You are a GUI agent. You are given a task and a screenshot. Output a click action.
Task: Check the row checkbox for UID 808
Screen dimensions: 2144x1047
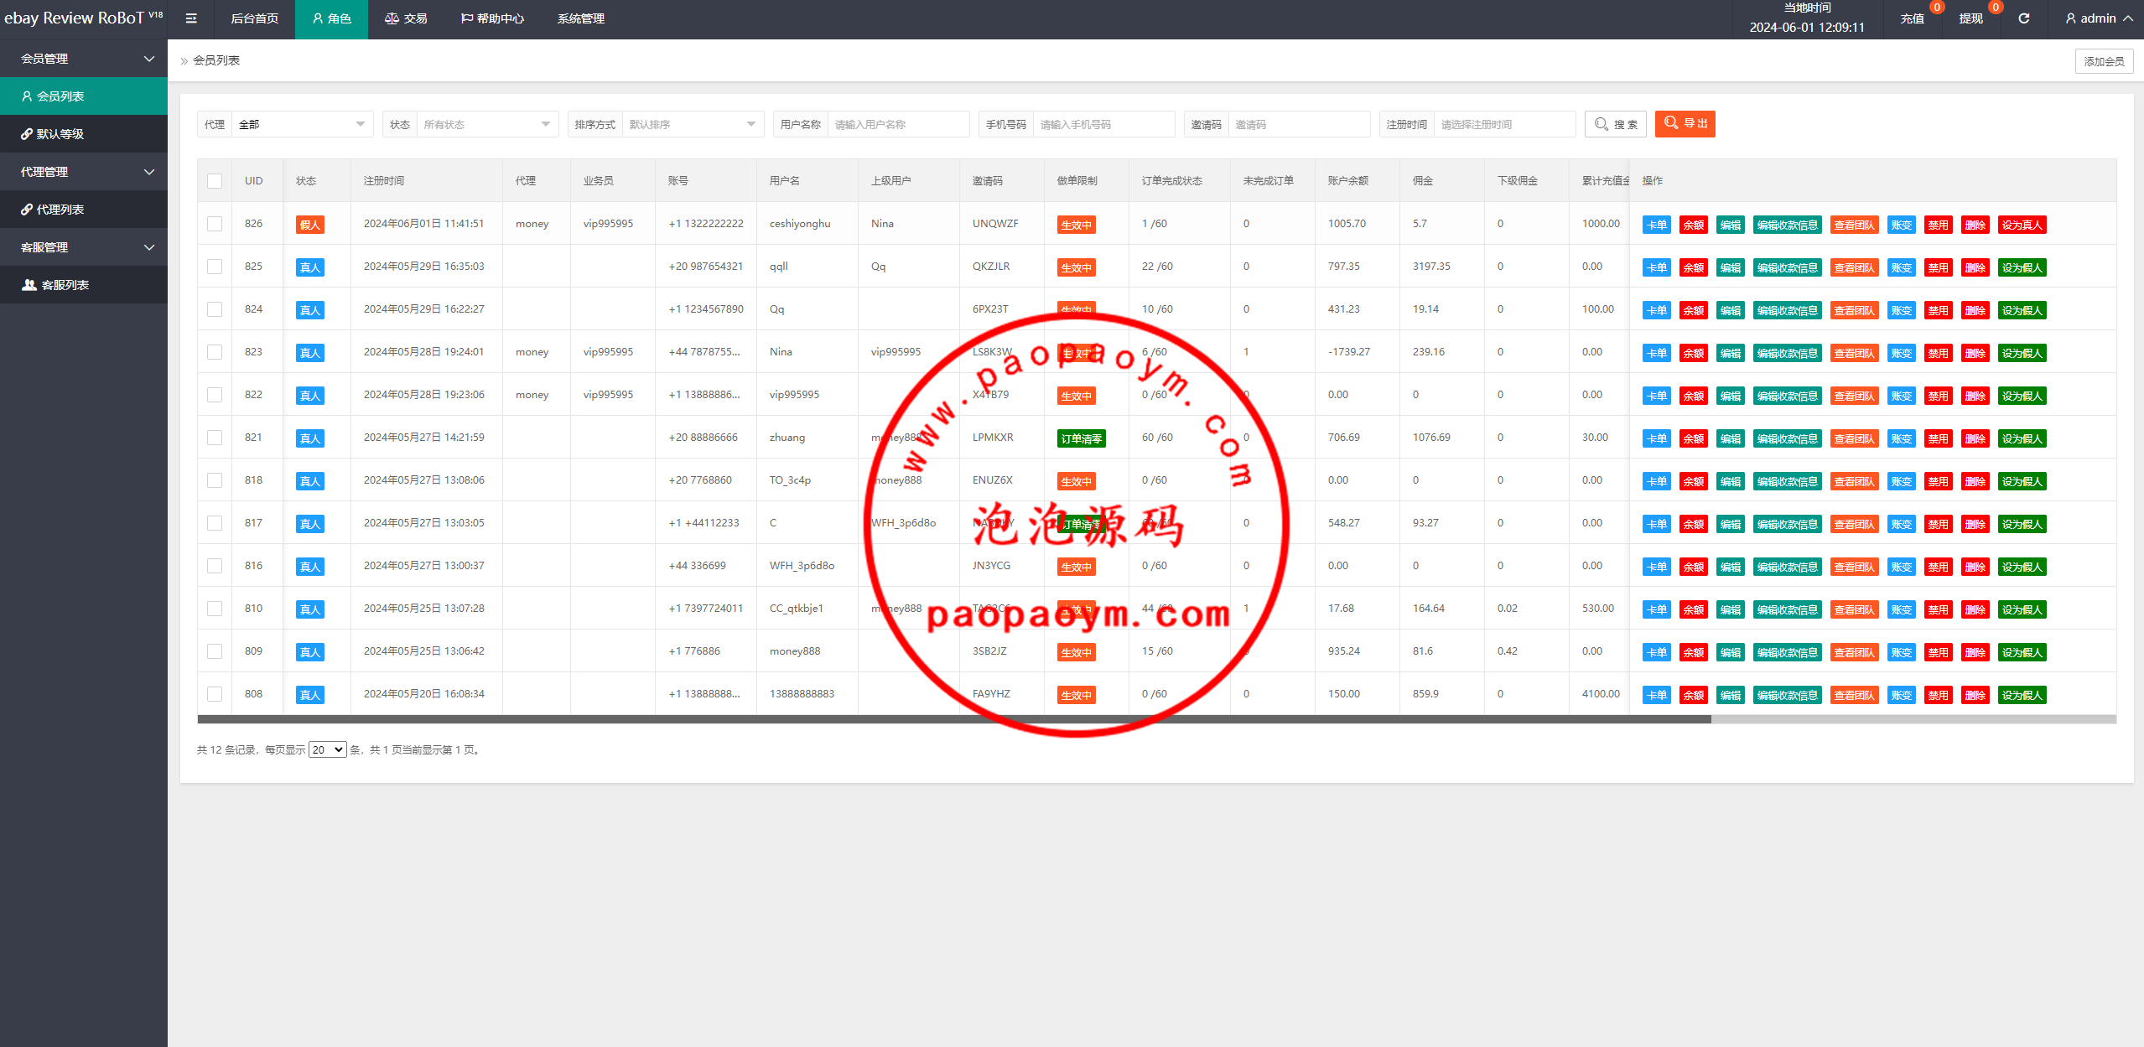tap(215, 694)
